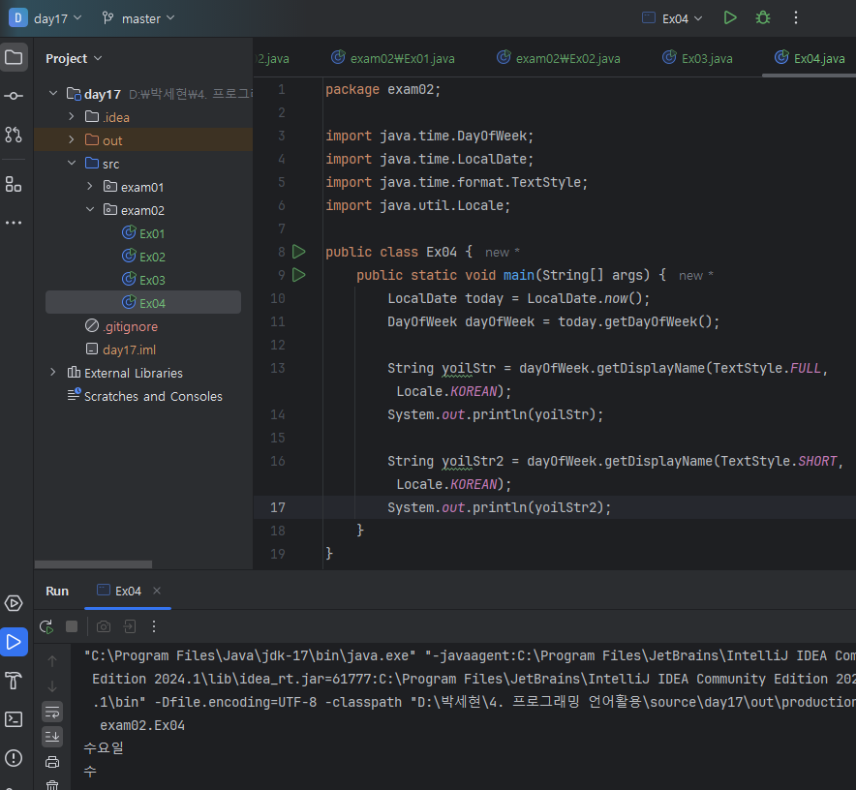Switch to the Ex03.java editor tab
856x790 pixels.
(697, 58)
